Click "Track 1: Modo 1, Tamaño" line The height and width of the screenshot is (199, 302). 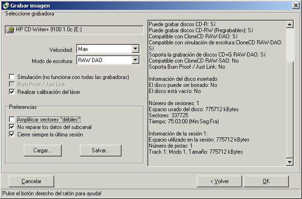(196, 152)
